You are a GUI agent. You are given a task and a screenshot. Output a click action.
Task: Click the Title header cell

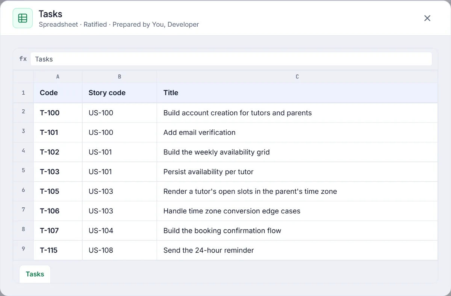click(x=297, y=93)
